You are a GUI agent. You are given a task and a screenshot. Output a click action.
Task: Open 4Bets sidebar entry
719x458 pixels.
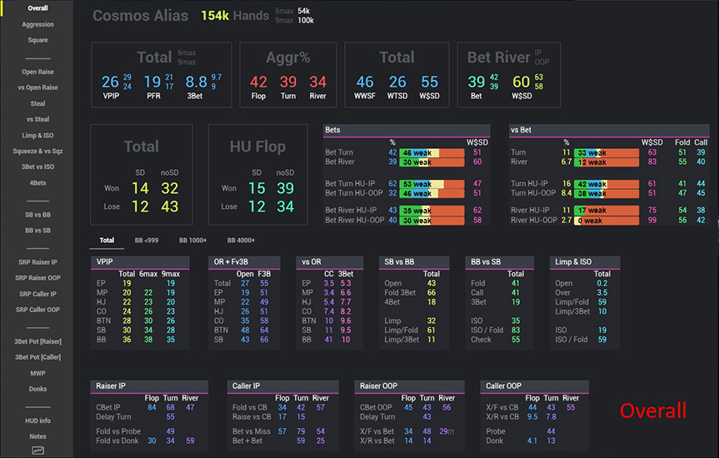tap(37, 182)
